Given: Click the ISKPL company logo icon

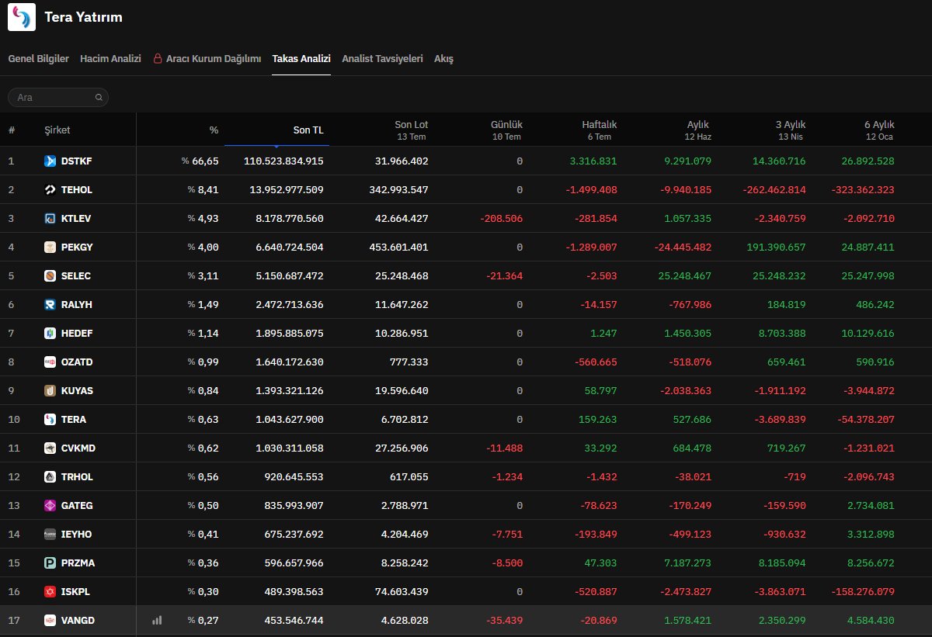Looking at the screenshot, I should [50, 592].
